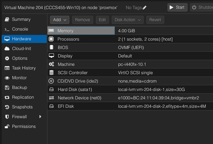Click the Backup floppy disk icon

7,88
